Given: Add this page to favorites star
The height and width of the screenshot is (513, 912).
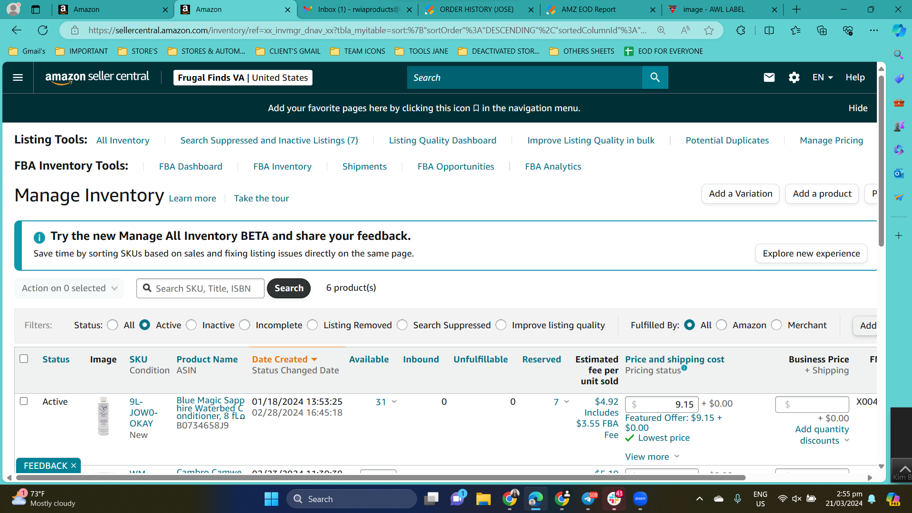Looking at the screenshot, I should click(709, 30).
